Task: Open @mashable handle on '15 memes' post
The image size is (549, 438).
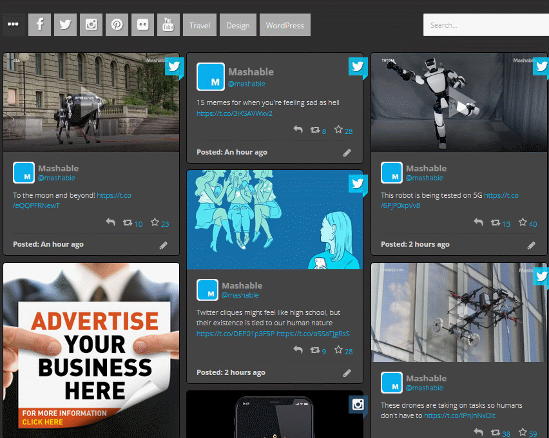Action: (x=247, y=84)
